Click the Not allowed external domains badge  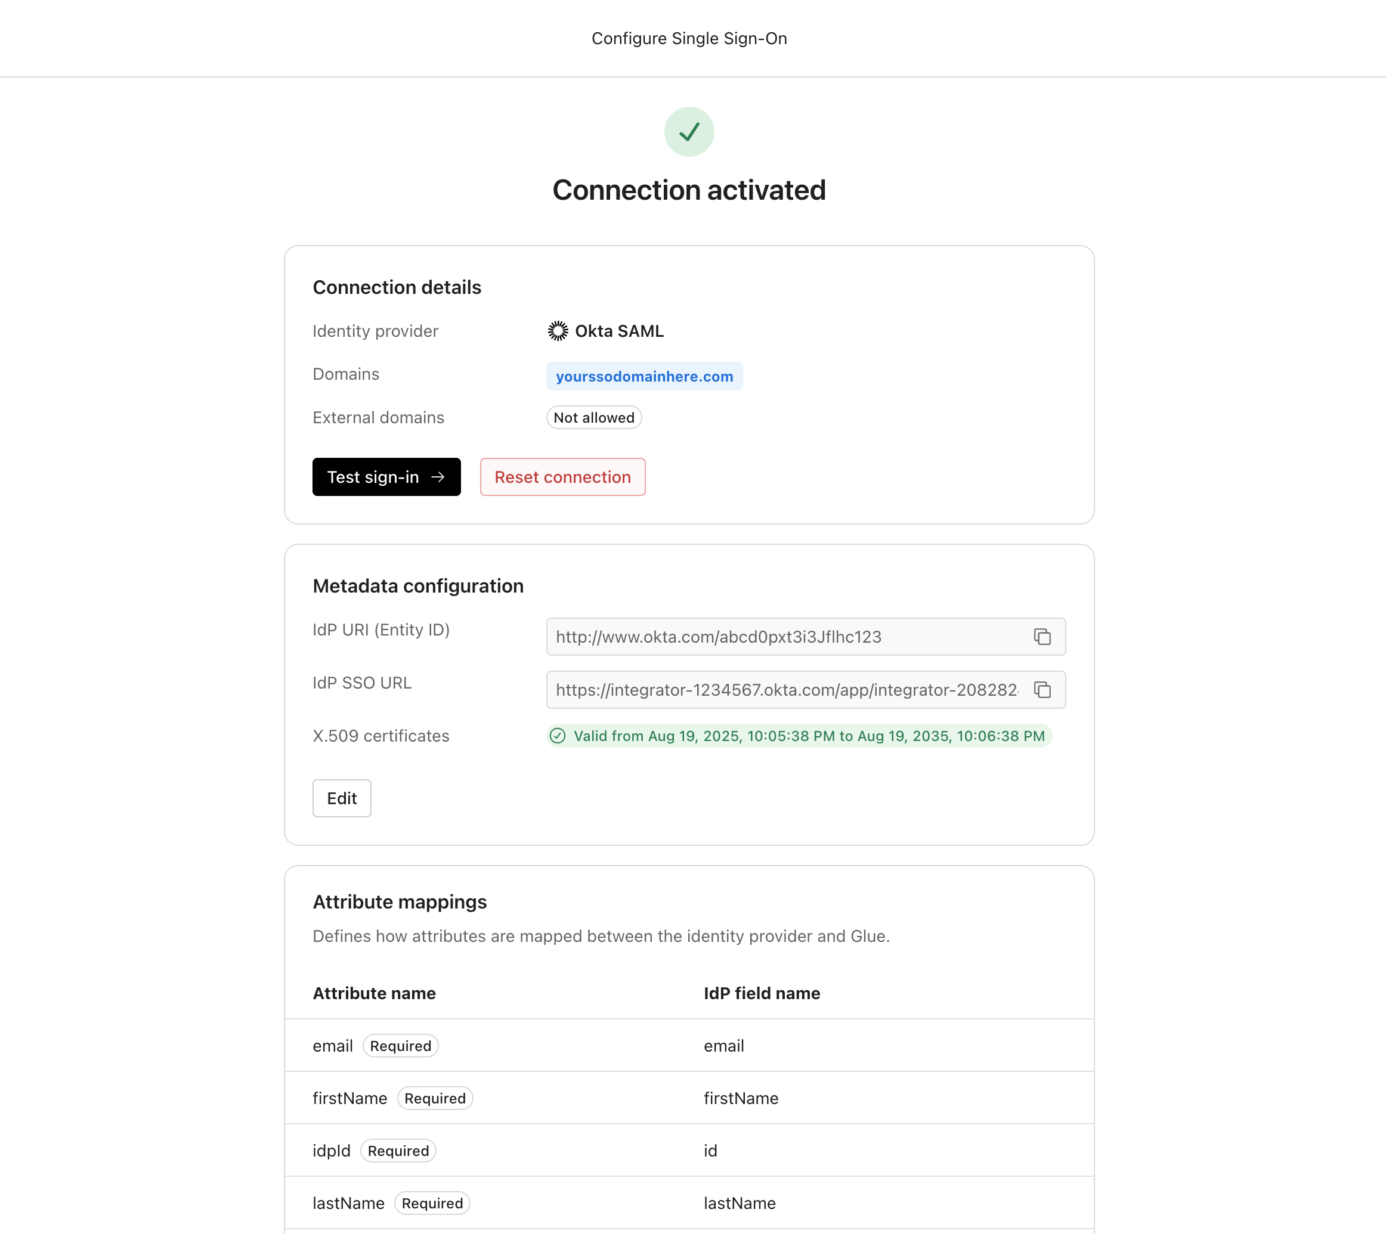[593, 418]
